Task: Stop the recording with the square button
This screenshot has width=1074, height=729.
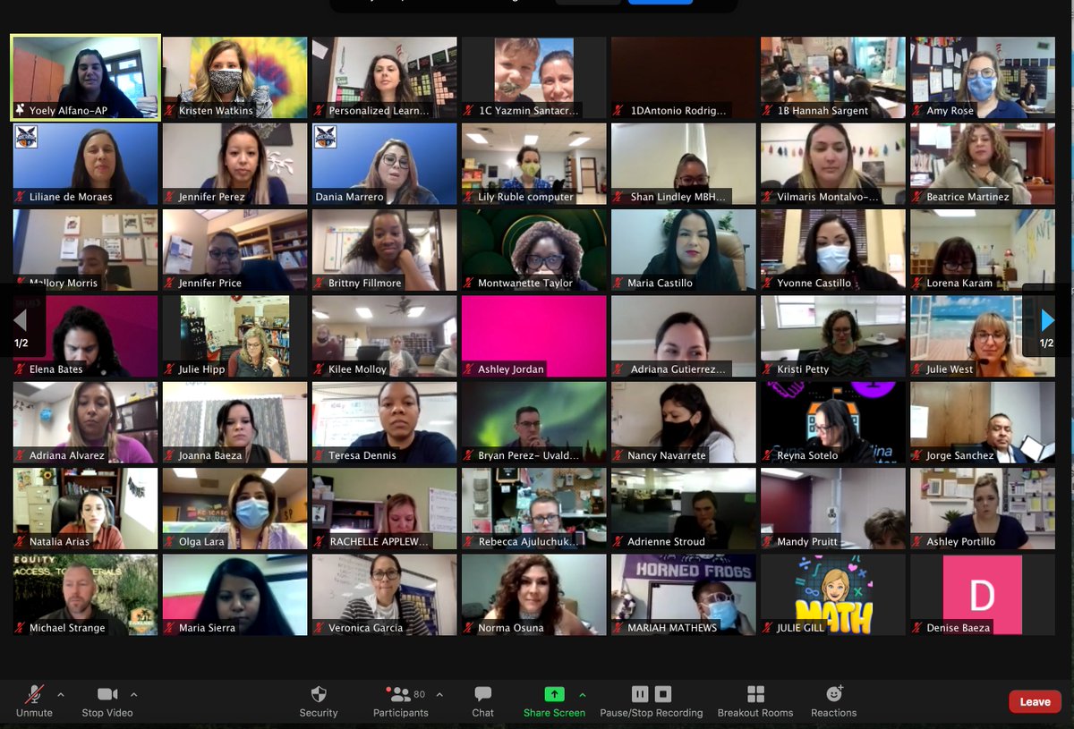Action: point(663,694)
